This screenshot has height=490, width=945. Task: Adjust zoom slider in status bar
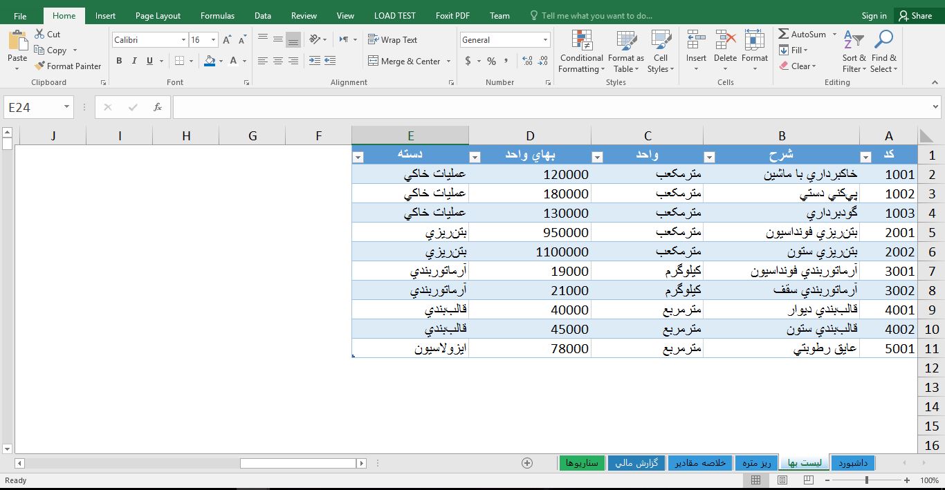867,480
